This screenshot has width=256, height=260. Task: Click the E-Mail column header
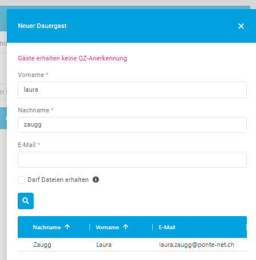[167, 227]
